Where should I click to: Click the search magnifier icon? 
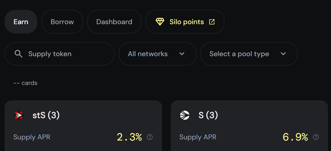[18, 54]
